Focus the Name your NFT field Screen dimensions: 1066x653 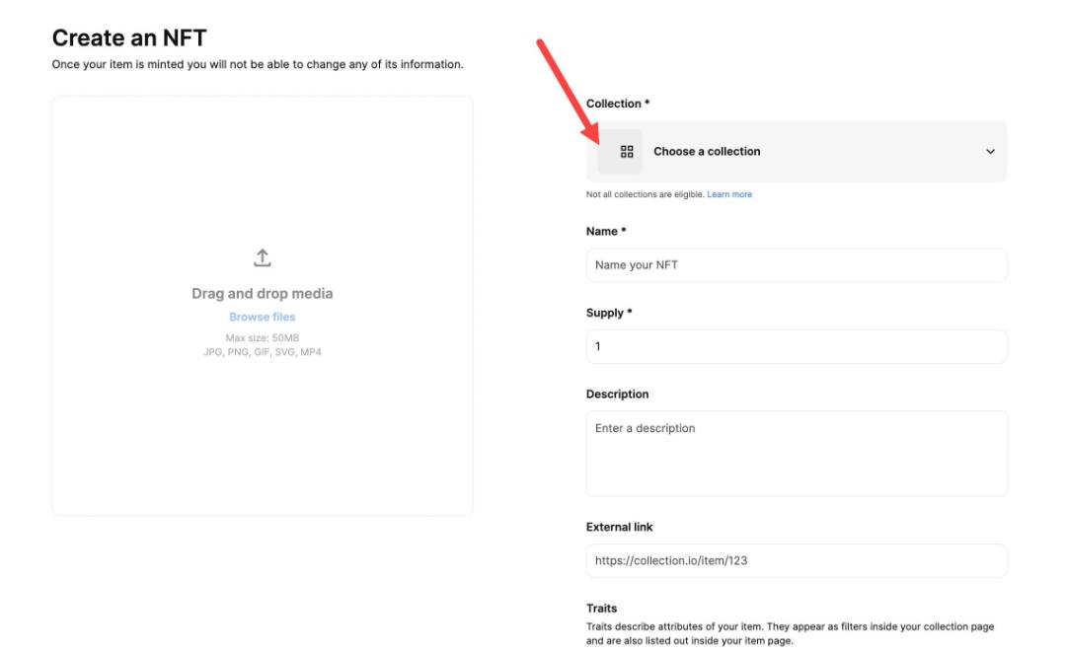coord(797,265)
